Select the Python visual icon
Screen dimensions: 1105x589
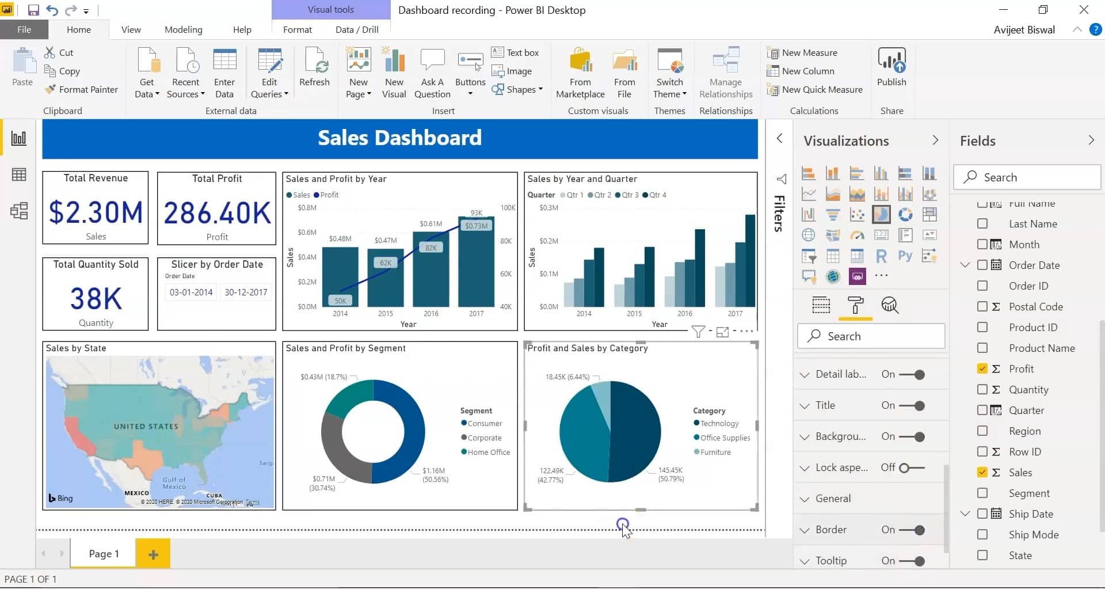click(x=905, y=256)
